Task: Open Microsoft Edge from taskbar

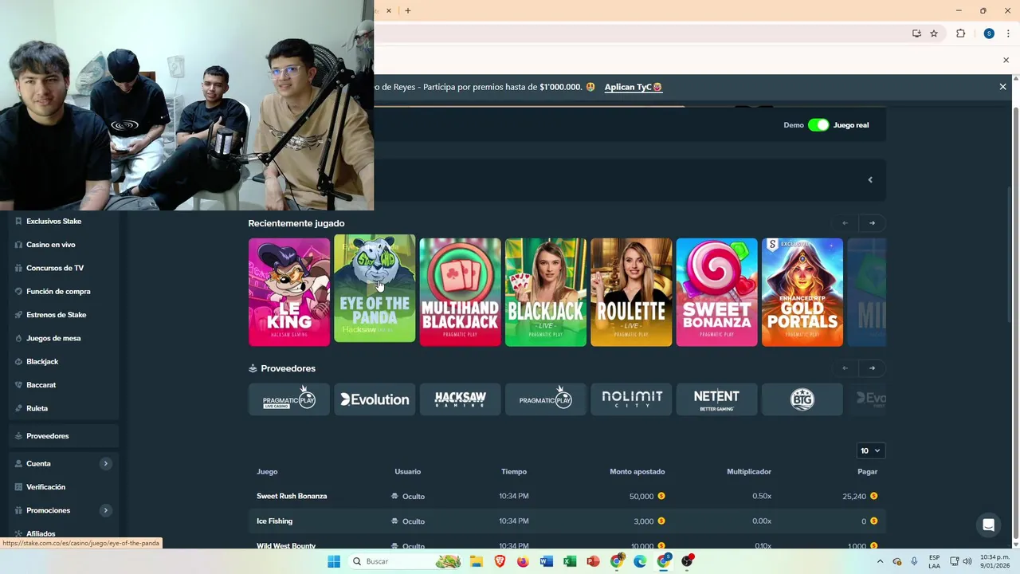Action: click(640, 561)
